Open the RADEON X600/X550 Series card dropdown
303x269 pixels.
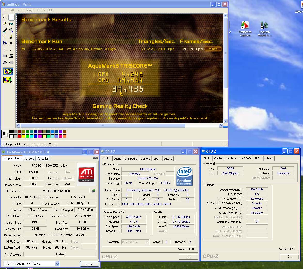(x=57, y=264)
